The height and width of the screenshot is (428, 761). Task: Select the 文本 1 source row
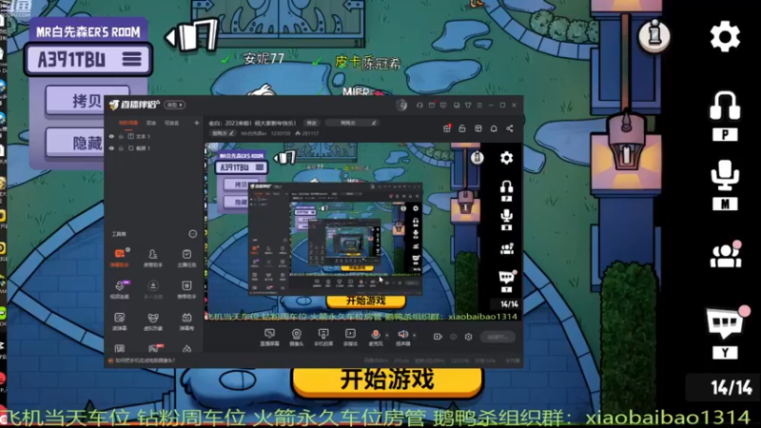(153, 136)
